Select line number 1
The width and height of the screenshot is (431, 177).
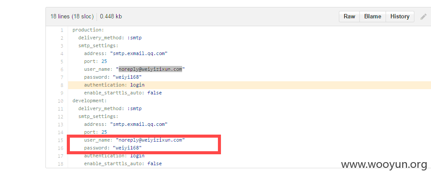[62, 30]
